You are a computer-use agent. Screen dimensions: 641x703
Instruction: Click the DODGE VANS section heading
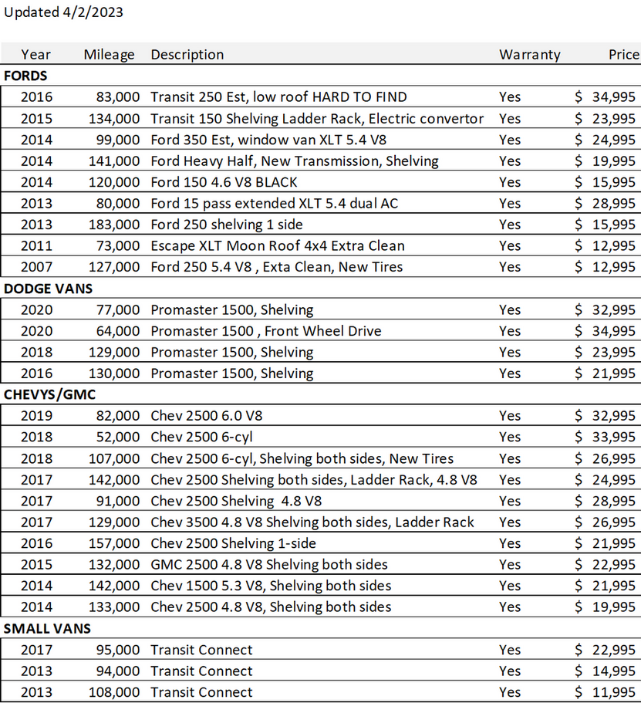[x=49, y=289]
